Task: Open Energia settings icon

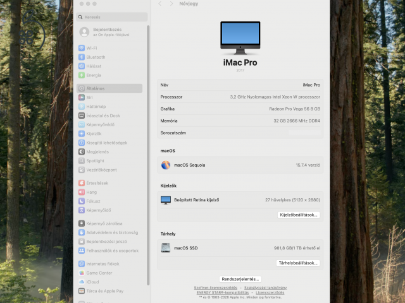Action: (82, 75)
